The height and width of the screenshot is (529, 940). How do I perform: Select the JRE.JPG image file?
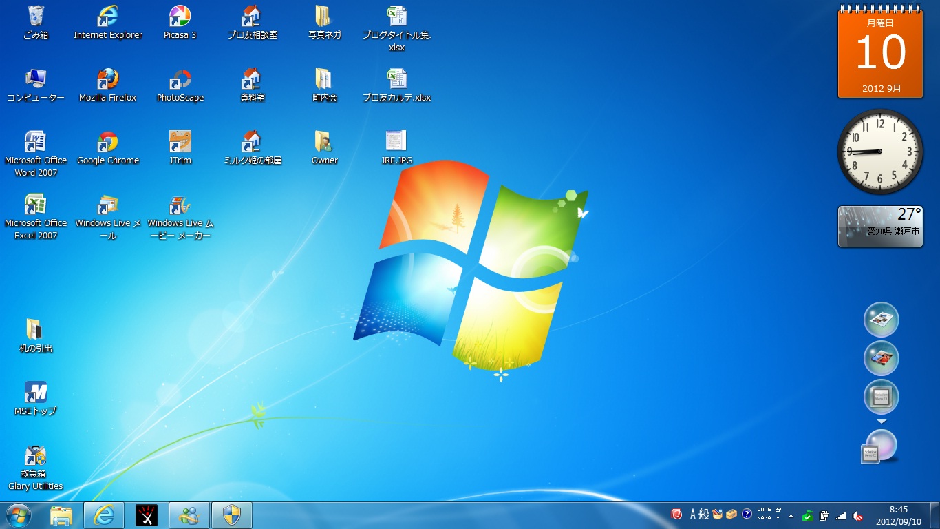click(x=396, y=148)
